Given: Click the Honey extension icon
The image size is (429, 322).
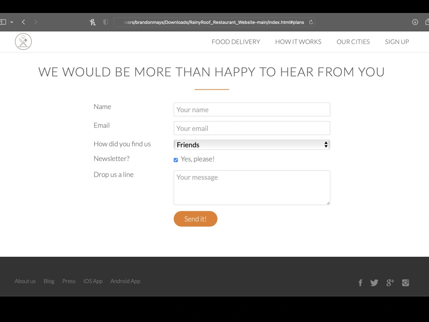Looking at the screenshot, I should click(93, 22).
